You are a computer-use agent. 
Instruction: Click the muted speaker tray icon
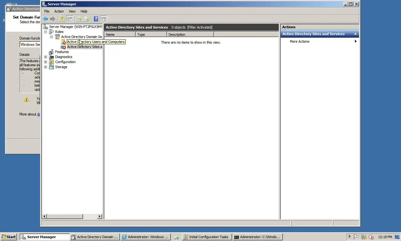pos(371,237)
